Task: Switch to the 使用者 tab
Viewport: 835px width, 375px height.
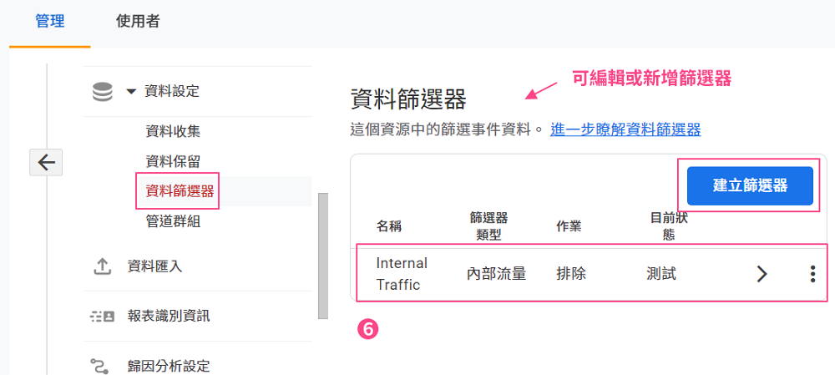Action: pyautogui.click(x=138, y=22)
